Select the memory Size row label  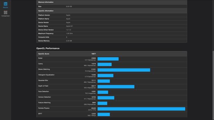40,6
